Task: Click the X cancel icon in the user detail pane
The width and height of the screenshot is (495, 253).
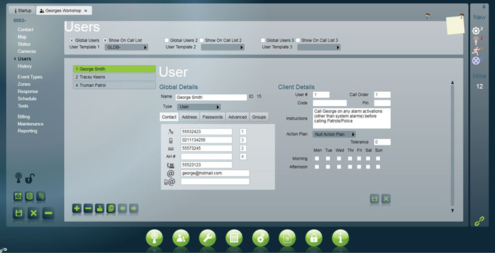Action: (x=386, y=199)
